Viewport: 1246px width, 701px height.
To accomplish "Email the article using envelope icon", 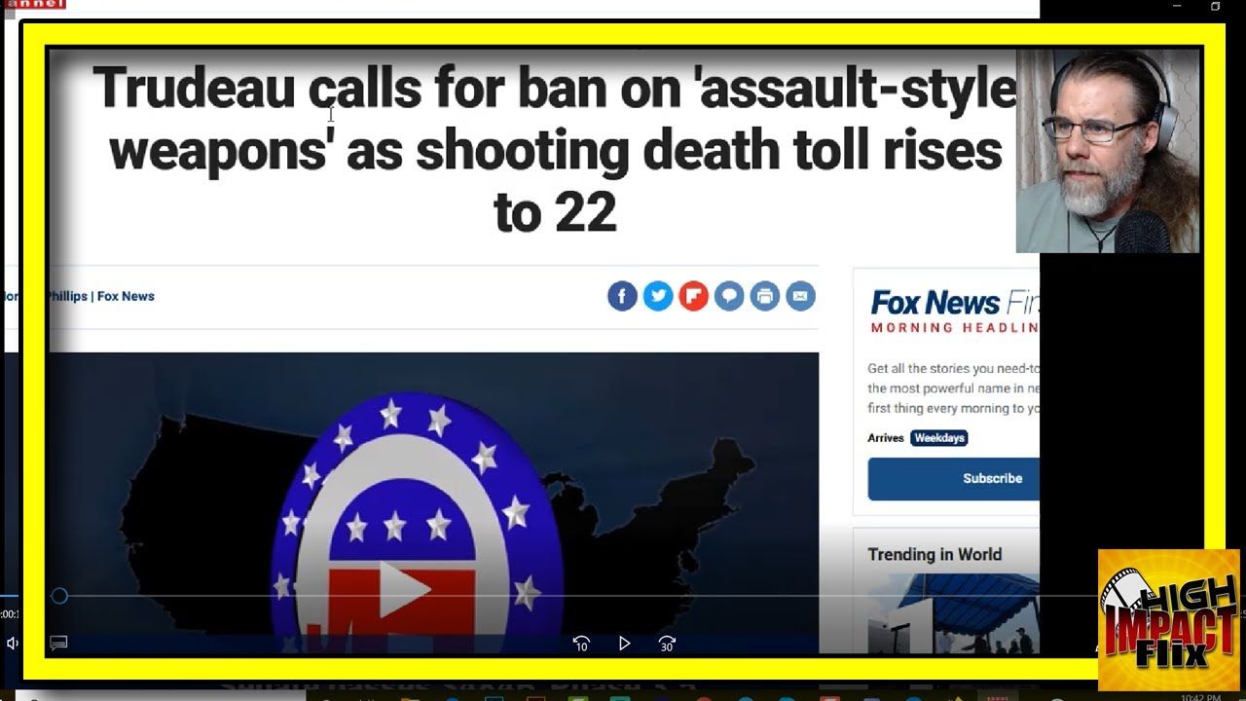I will (x=800, y=296).
